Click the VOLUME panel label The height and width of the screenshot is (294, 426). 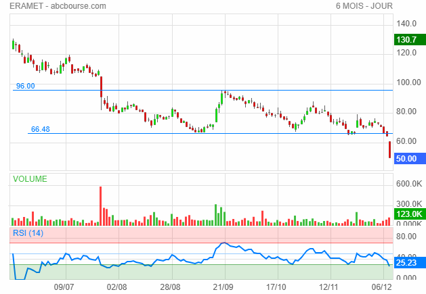click(30, 179)
